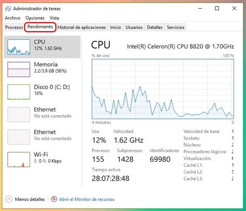246x211 pixels.
Task: Switch to the Usuarios tab
Action: pos(134,27)
